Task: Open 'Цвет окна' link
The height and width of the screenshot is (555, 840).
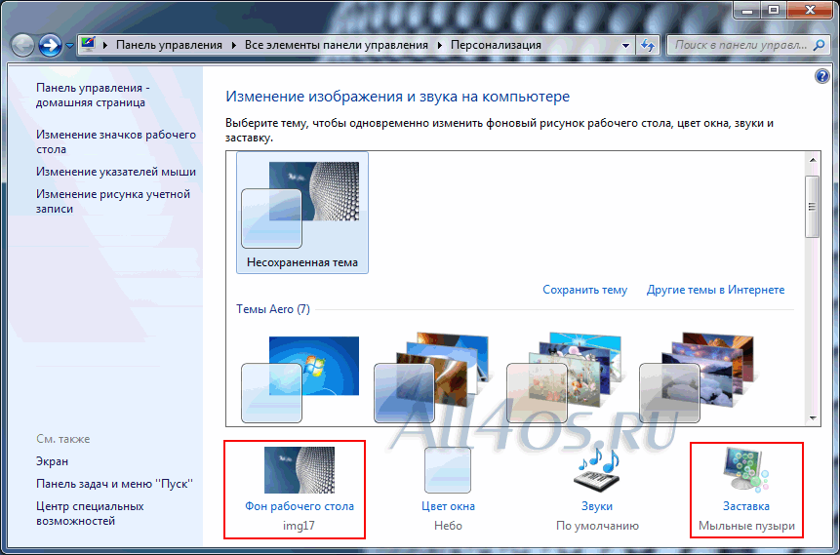Action: coord(448,506)
